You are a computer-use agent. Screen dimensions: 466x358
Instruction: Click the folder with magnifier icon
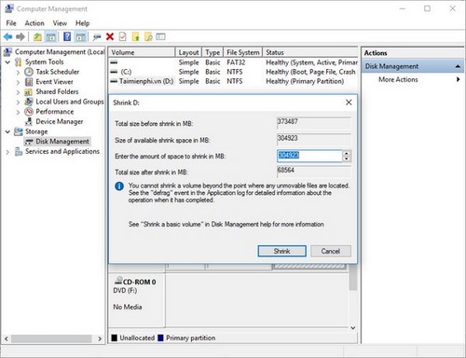coord(148,37)
